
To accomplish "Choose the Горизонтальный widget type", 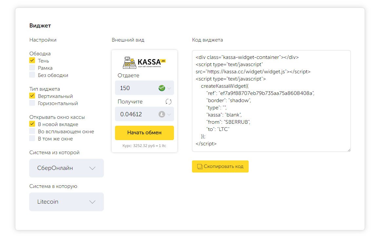I will (x=32, y=103).
